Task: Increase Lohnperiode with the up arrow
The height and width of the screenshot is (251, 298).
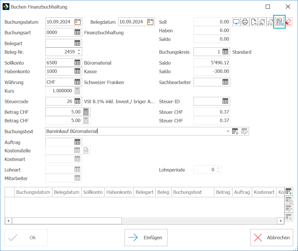Action: (218, 168)
